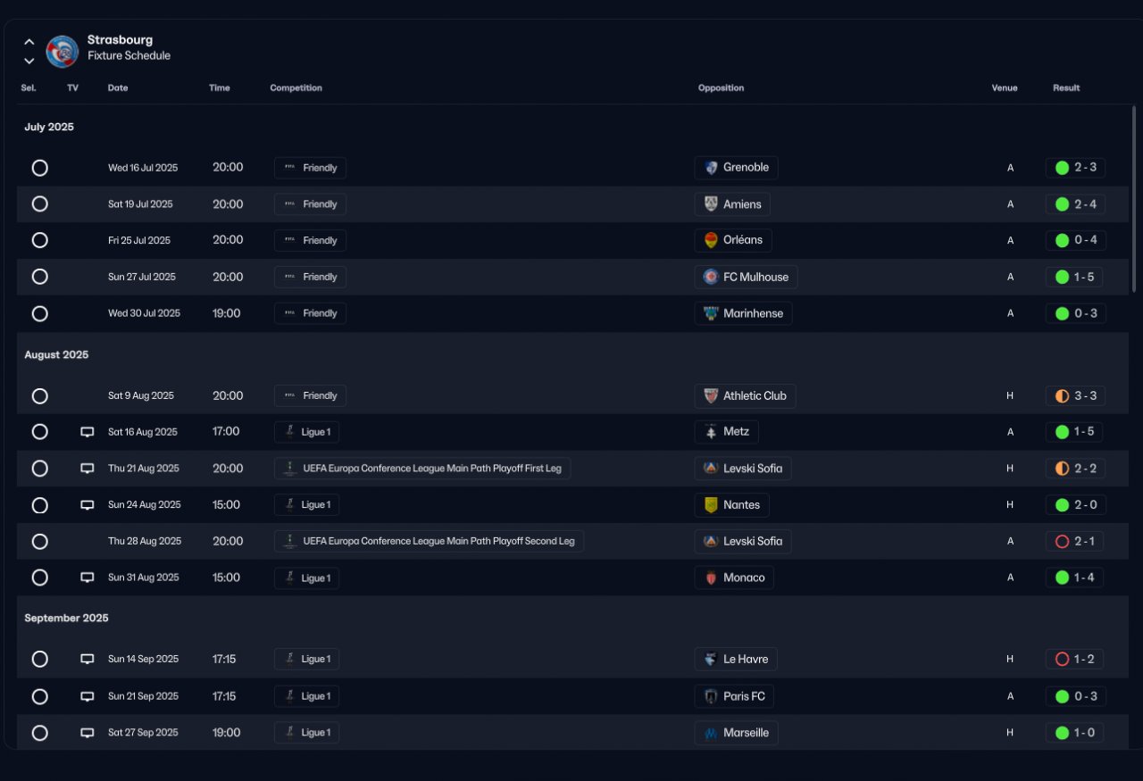
Task: Click the TV icon on 21 Aug Levski Sofia match
Action: pyautogui.click(x=88, y=469)
